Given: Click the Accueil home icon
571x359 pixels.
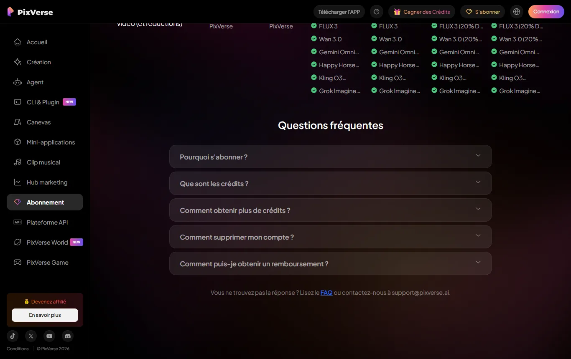Looking at the screenshot, I should tap(18, 42).
